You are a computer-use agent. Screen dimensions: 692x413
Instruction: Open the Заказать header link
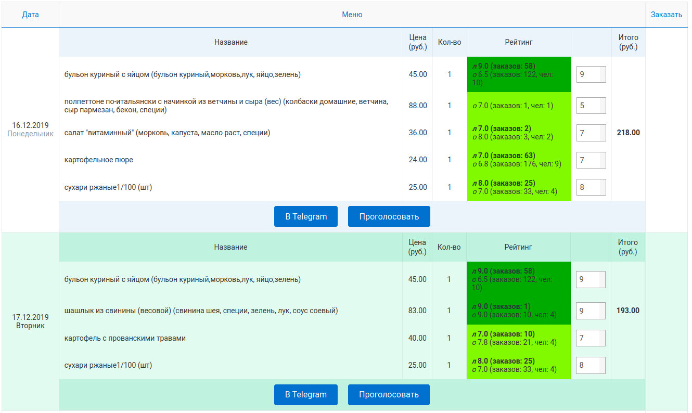tap(667, 15)
